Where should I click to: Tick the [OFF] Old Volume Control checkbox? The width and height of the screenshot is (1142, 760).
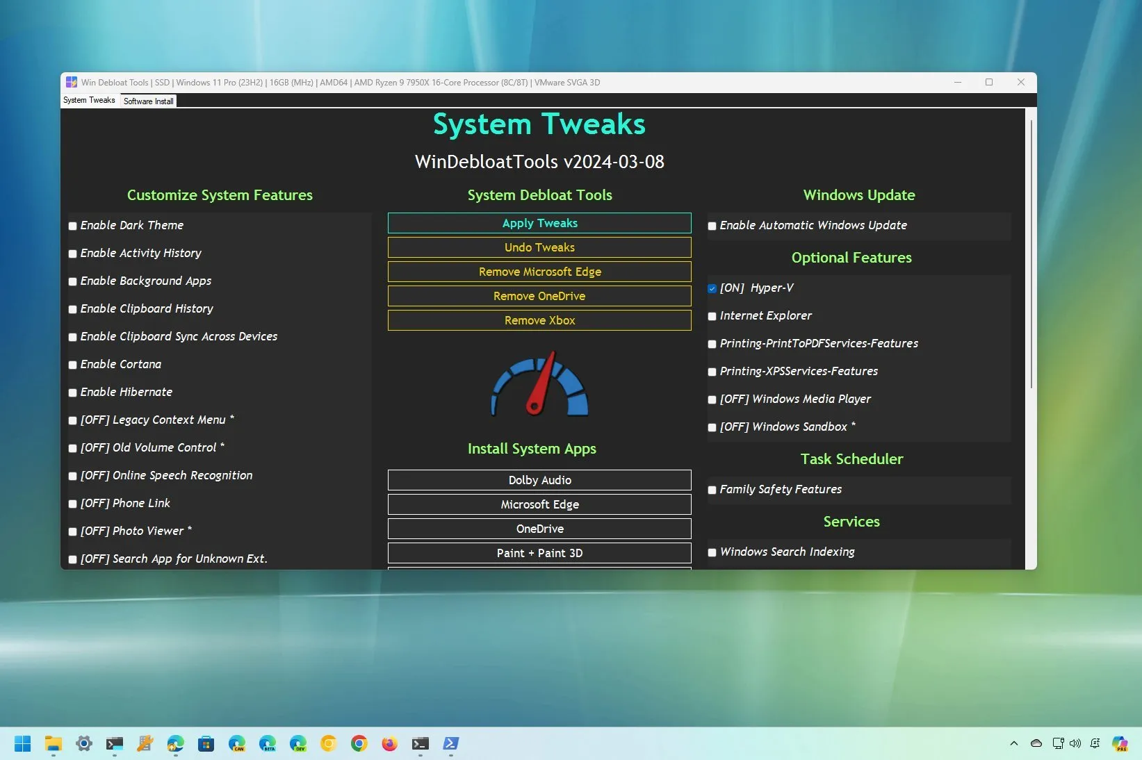[72, 448]
